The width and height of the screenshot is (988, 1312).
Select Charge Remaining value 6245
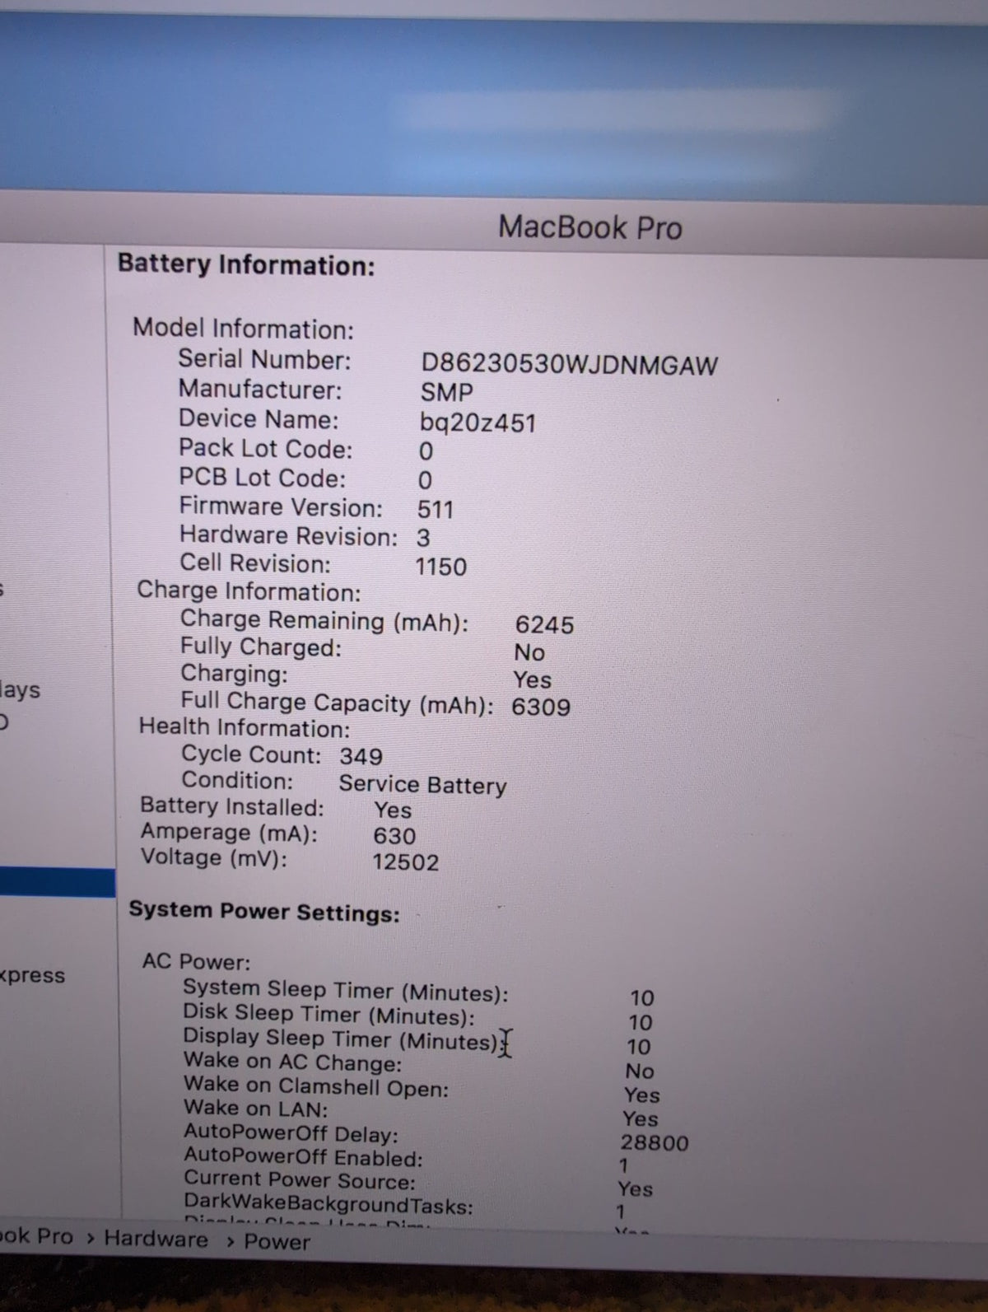click(x=544, y=624)
